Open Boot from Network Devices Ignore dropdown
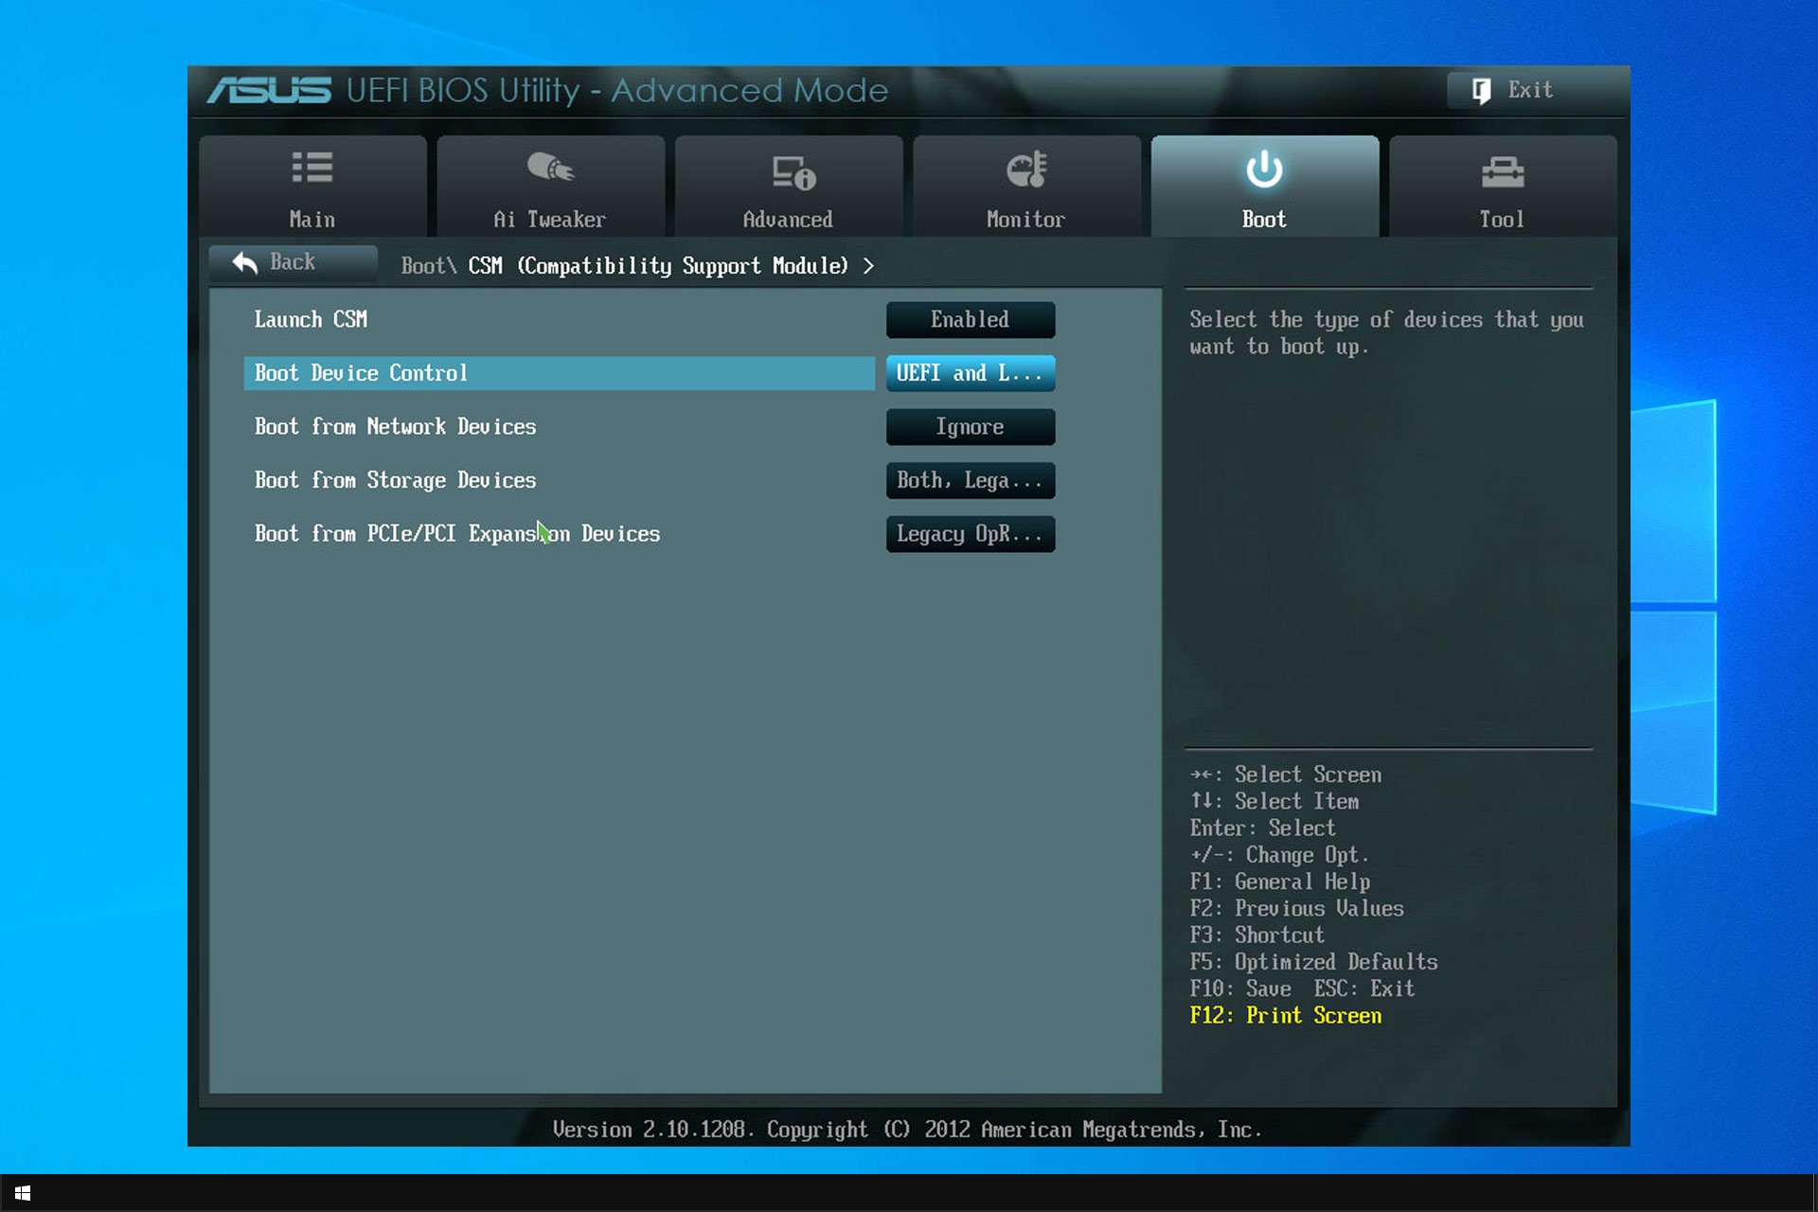The height and width of the screenshot is (1212, 1818). click(x=970, y=427)
